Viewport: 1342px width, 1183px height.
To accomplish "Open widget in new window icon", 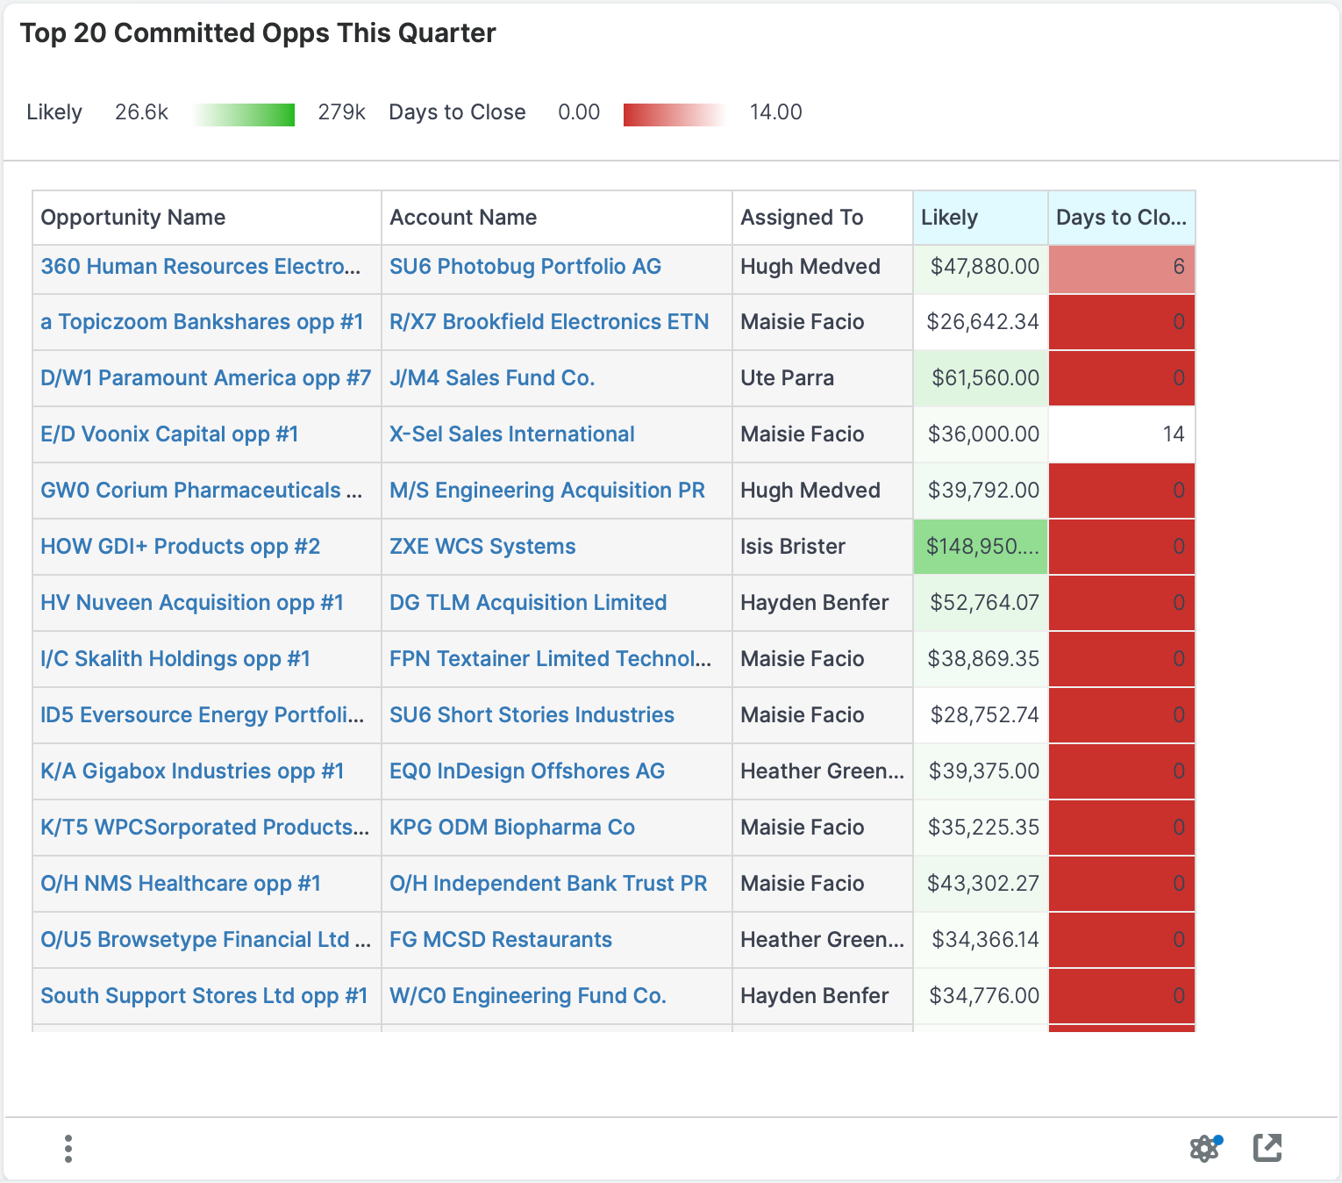I will coord(1267,1148).
